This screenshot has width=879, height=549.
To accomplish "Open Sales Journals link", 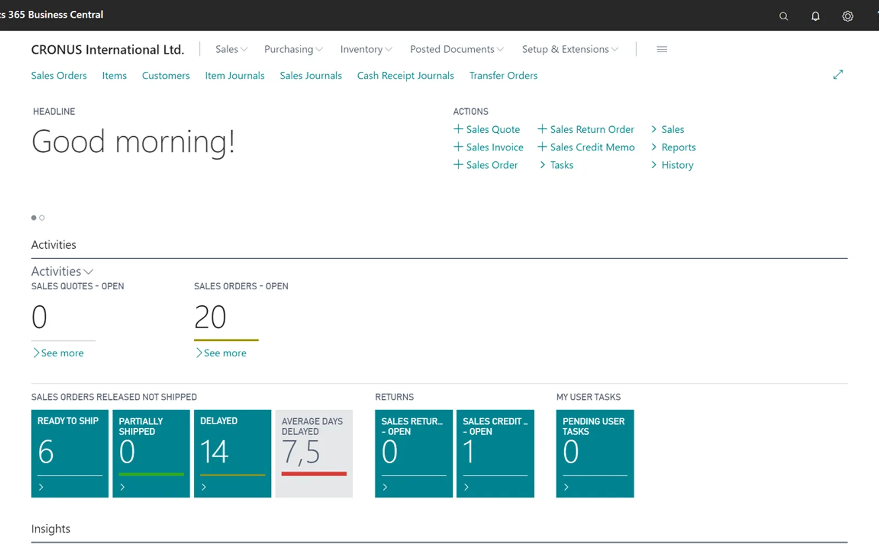I will (x=311, y=76).
